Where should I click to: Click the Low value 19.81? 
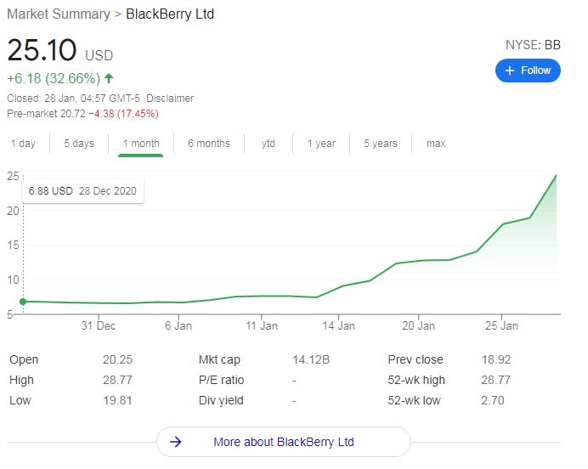point(118,400)
